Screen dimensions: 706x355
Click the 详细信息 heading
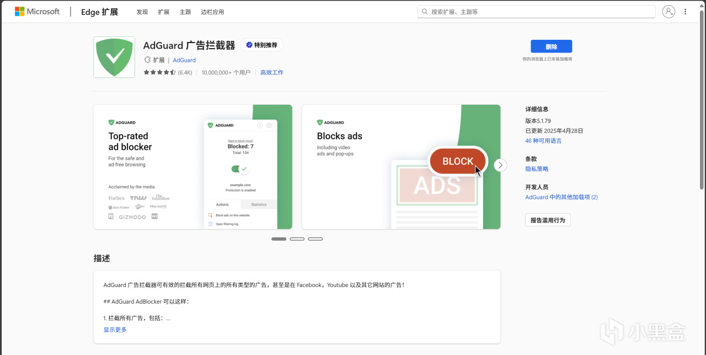click(x=537, y=109)
